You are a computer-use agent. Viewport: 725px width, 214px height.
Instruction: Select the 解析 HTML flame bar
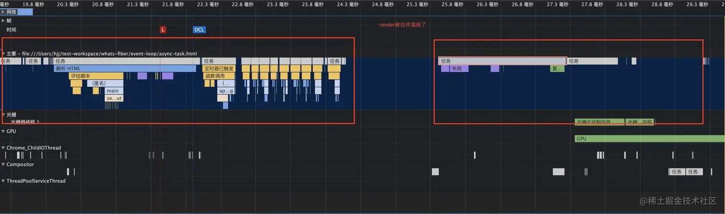point(125,68)
